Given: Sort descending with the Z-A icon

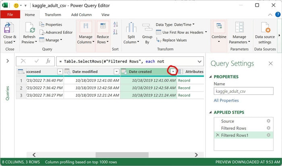Looking at the screenshot, I should pyautogui.click(x=116, y=32).
